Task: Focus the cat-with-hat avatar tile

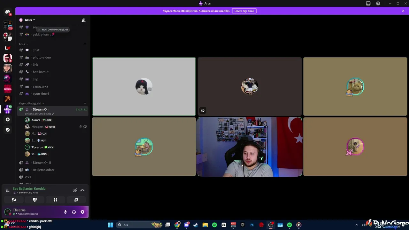Action: click(144, 86)
